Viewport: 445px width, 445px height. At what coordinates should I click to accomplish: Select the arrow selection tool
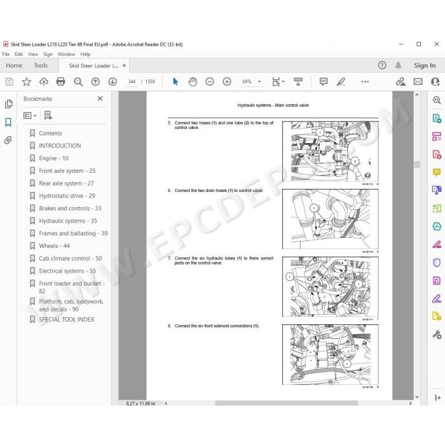point(175,82)
